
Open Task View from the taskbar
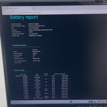[95, 102]
